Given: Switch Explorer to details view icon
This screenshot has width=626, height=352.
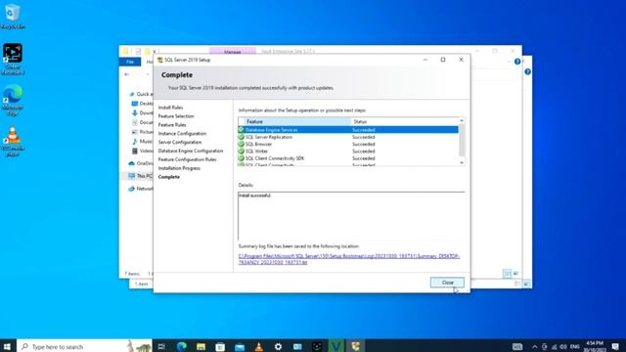Looking at the screenshot, I should tap(507, 274).
